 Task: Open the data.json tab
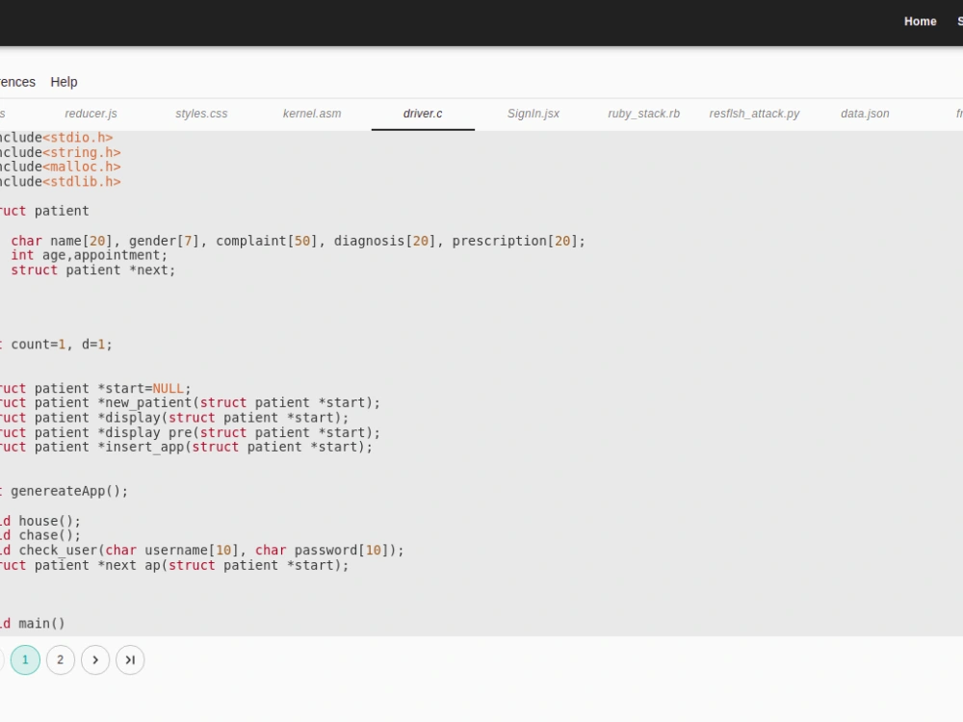click(865, 114)
